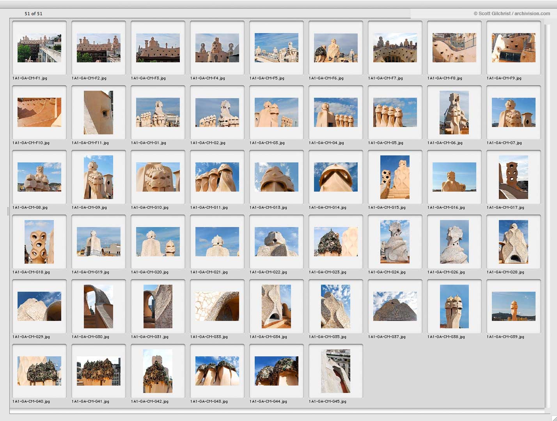Click thumbnail 1A1-GA-CM-G16.jpg
The height and width of the screenshot is (421, 557).
[454, 177]
